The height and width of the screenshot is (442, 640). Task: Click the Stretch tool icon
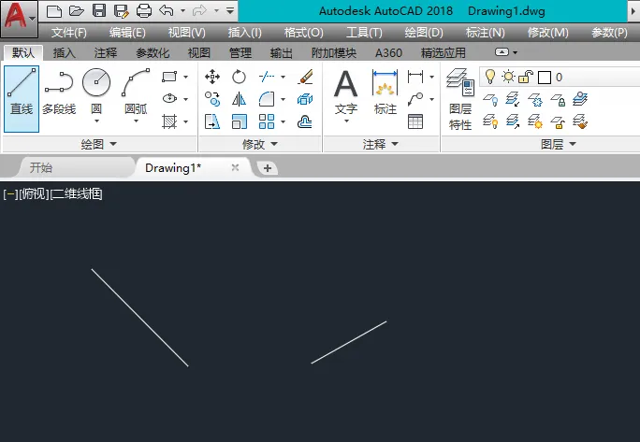pyautogui.click(x=212, y=121)
